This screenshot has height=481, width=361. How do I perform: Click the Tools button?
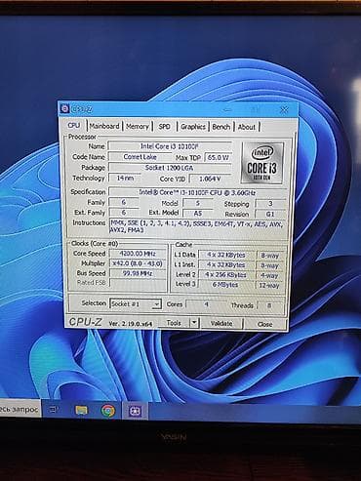pos(174,323)
